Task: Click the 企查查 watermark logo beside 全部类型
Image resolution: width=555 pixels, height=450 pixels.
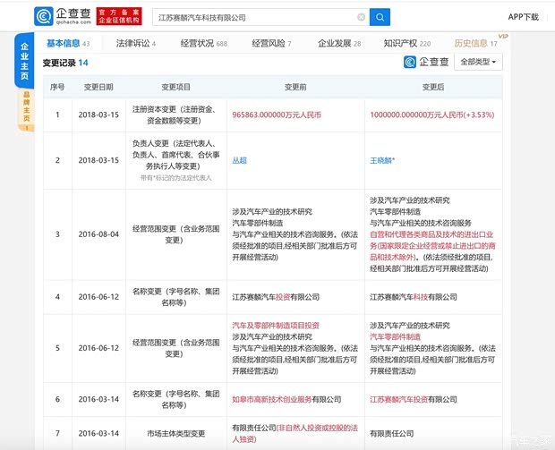Action: 426,62
